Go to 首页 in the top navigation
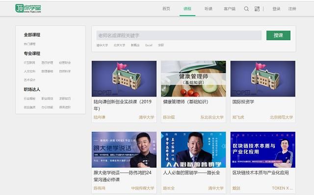The width and height of the screenshot is (314, 195). (166, 9)
